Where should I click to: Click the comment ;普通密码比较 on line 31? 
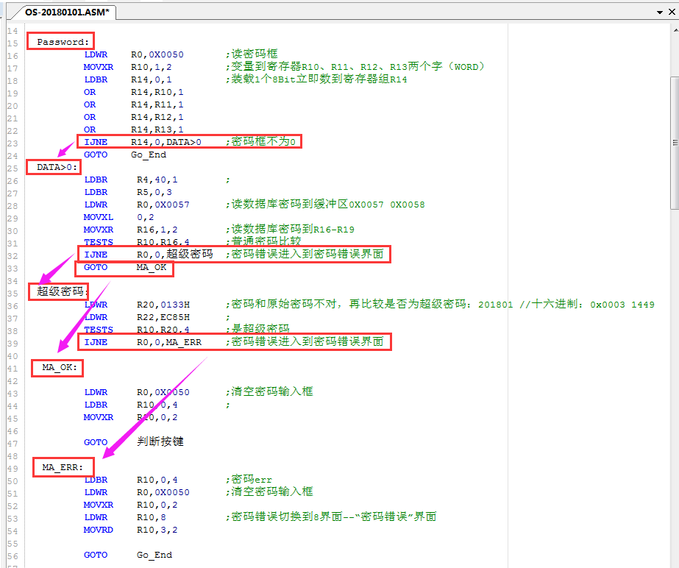click(263, 242)
